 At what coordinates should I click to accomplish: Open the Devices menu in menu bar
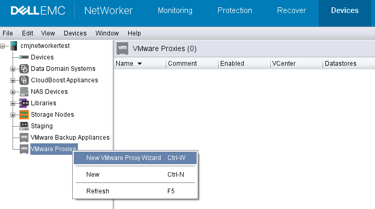point(75,33)
